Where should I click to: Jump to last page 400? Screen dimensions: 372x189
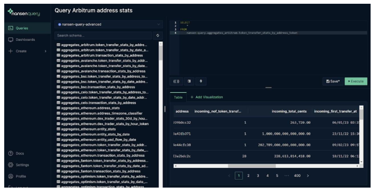click(297, 176)
